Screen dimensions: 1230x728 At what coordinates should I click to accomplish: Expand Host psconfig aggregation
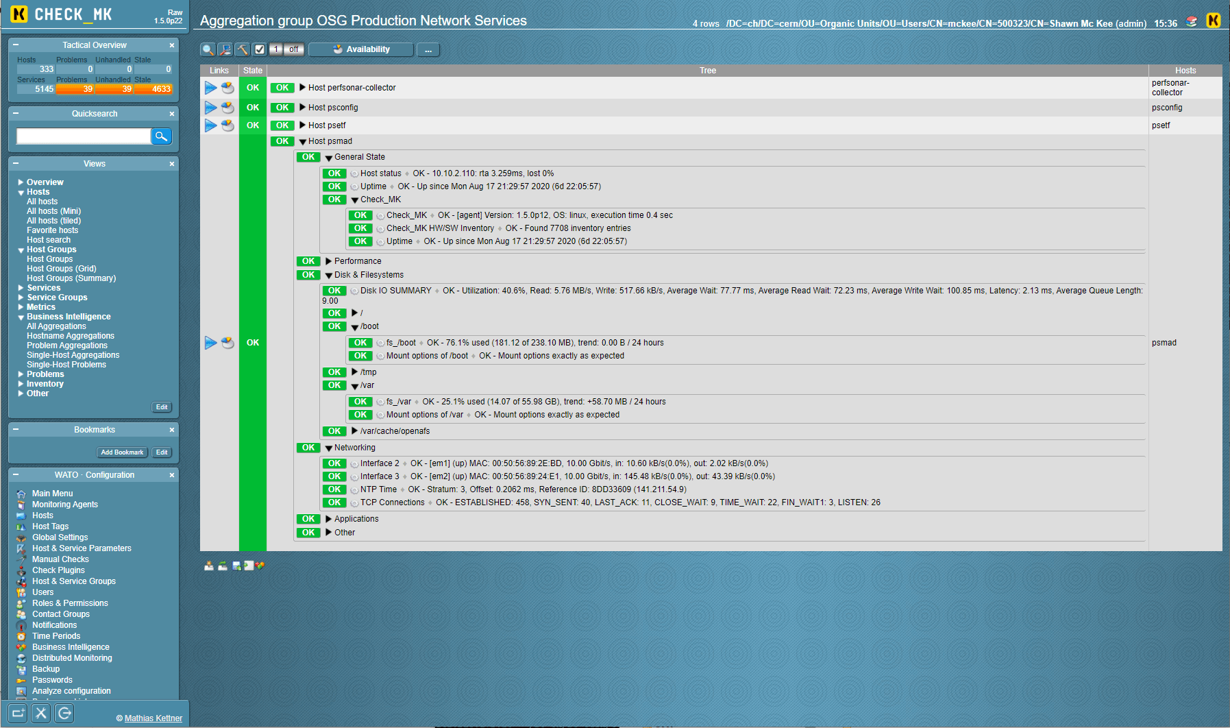click(x=302, y=108)
